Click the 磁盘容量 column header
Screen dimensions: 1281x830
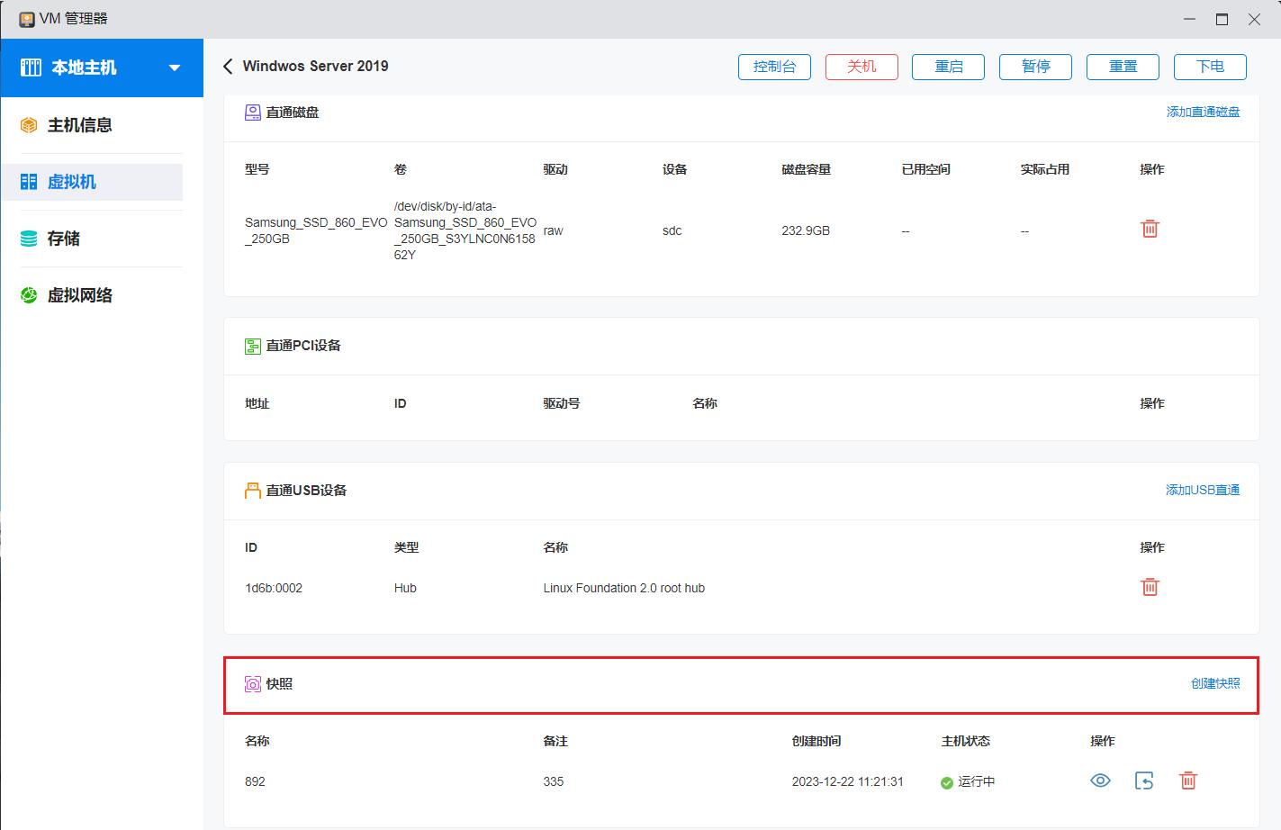pyautogui.click(x=807, y=169)
